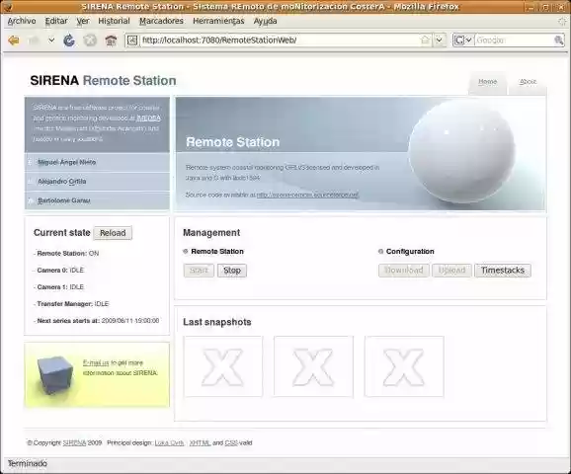Viewport: 571px width, 474px height.
Task: Click the CSS validation link
Action: pyautogui.click(x=231, y=443)
